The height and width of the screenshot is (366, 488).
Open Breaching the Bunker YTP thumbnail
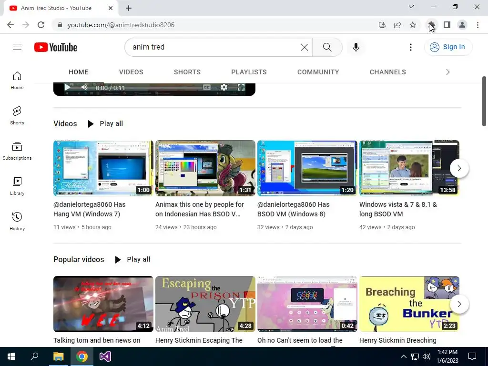click(x=409, y=304)
